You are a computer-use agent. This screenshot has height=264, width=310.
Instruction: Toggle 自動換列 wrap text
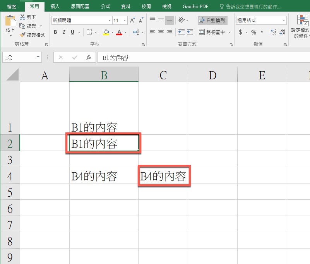pyautogui.click(x=212, y=20)
